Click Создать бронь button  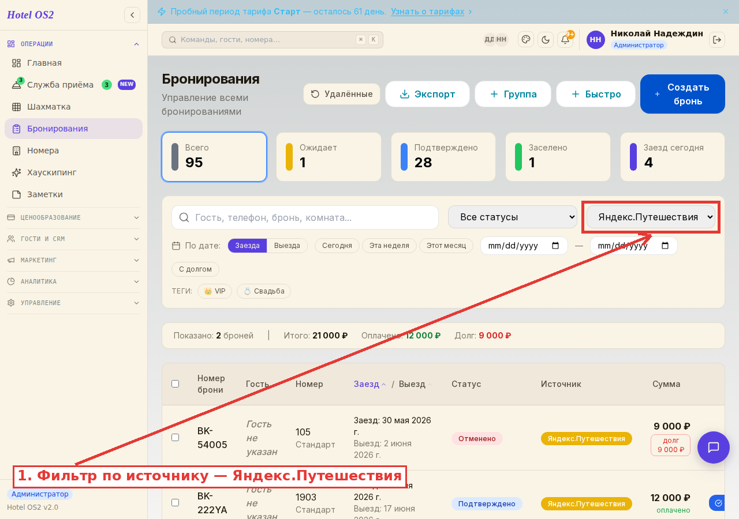coord(682,94)
